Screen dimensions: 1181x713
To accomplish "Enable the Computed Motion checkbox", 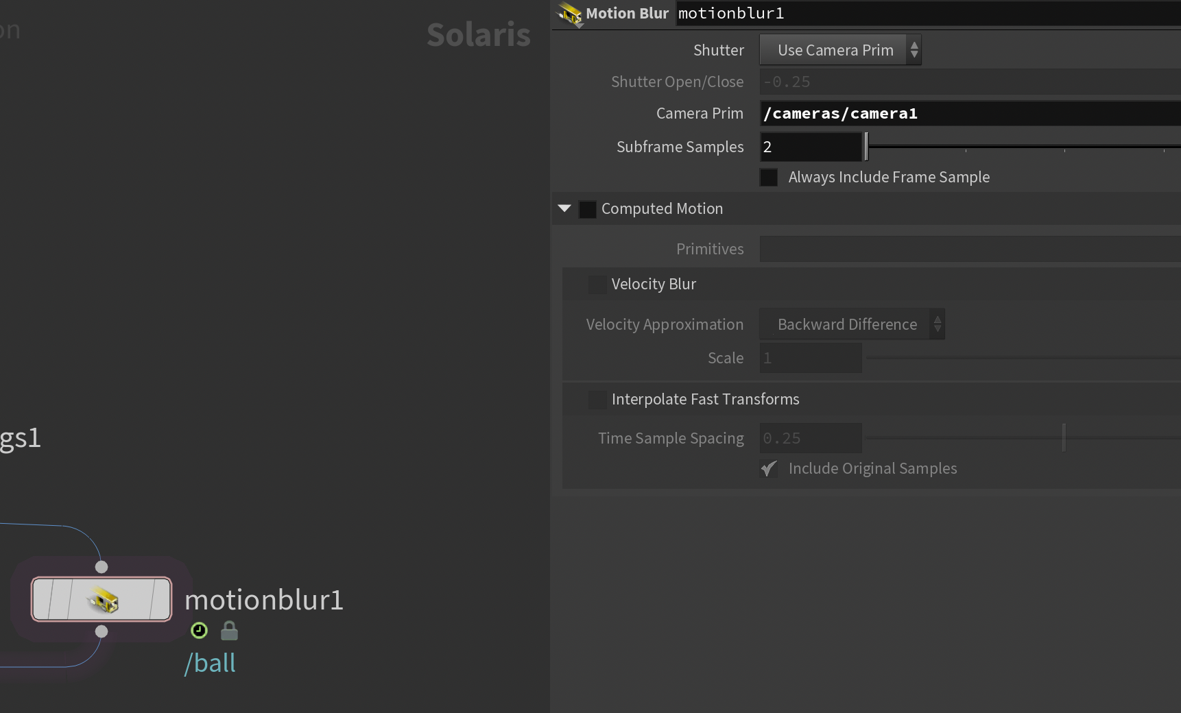I will (588, 209).
